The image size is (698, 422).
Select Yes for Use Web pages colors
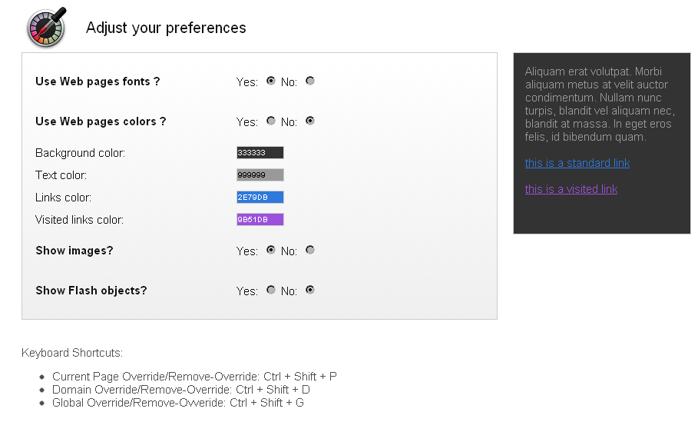point(270,121)
